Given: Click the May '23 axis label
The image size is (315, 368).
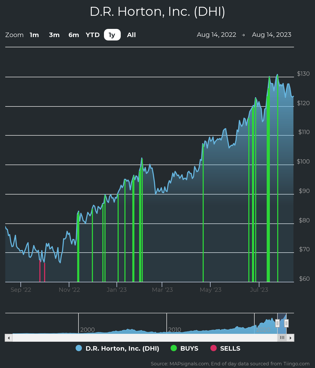Looking at the screenshot, I should pos(211,290).
